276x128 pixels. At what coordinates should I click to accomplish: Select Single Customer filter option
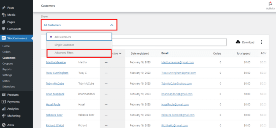click(x=79, y=45)
